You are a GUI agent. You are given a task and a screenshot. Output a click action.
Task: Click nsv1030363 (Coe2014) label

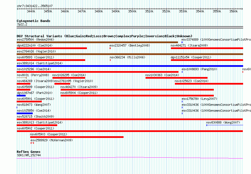coord(162,75)
